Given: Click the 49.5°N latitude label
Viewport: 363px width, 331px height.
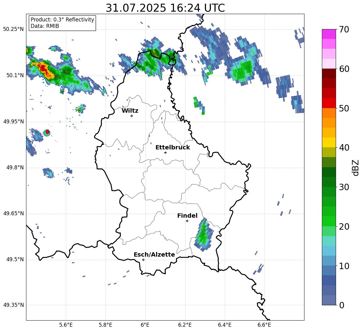Looking at the screenshot, I should tap(15, 259).
